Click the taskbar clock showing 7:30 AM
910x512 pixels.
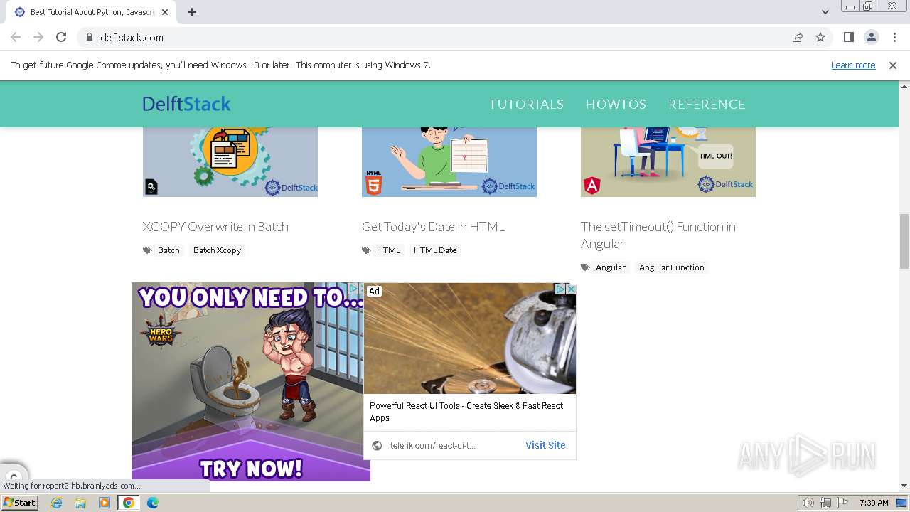(x=874, y=503)
